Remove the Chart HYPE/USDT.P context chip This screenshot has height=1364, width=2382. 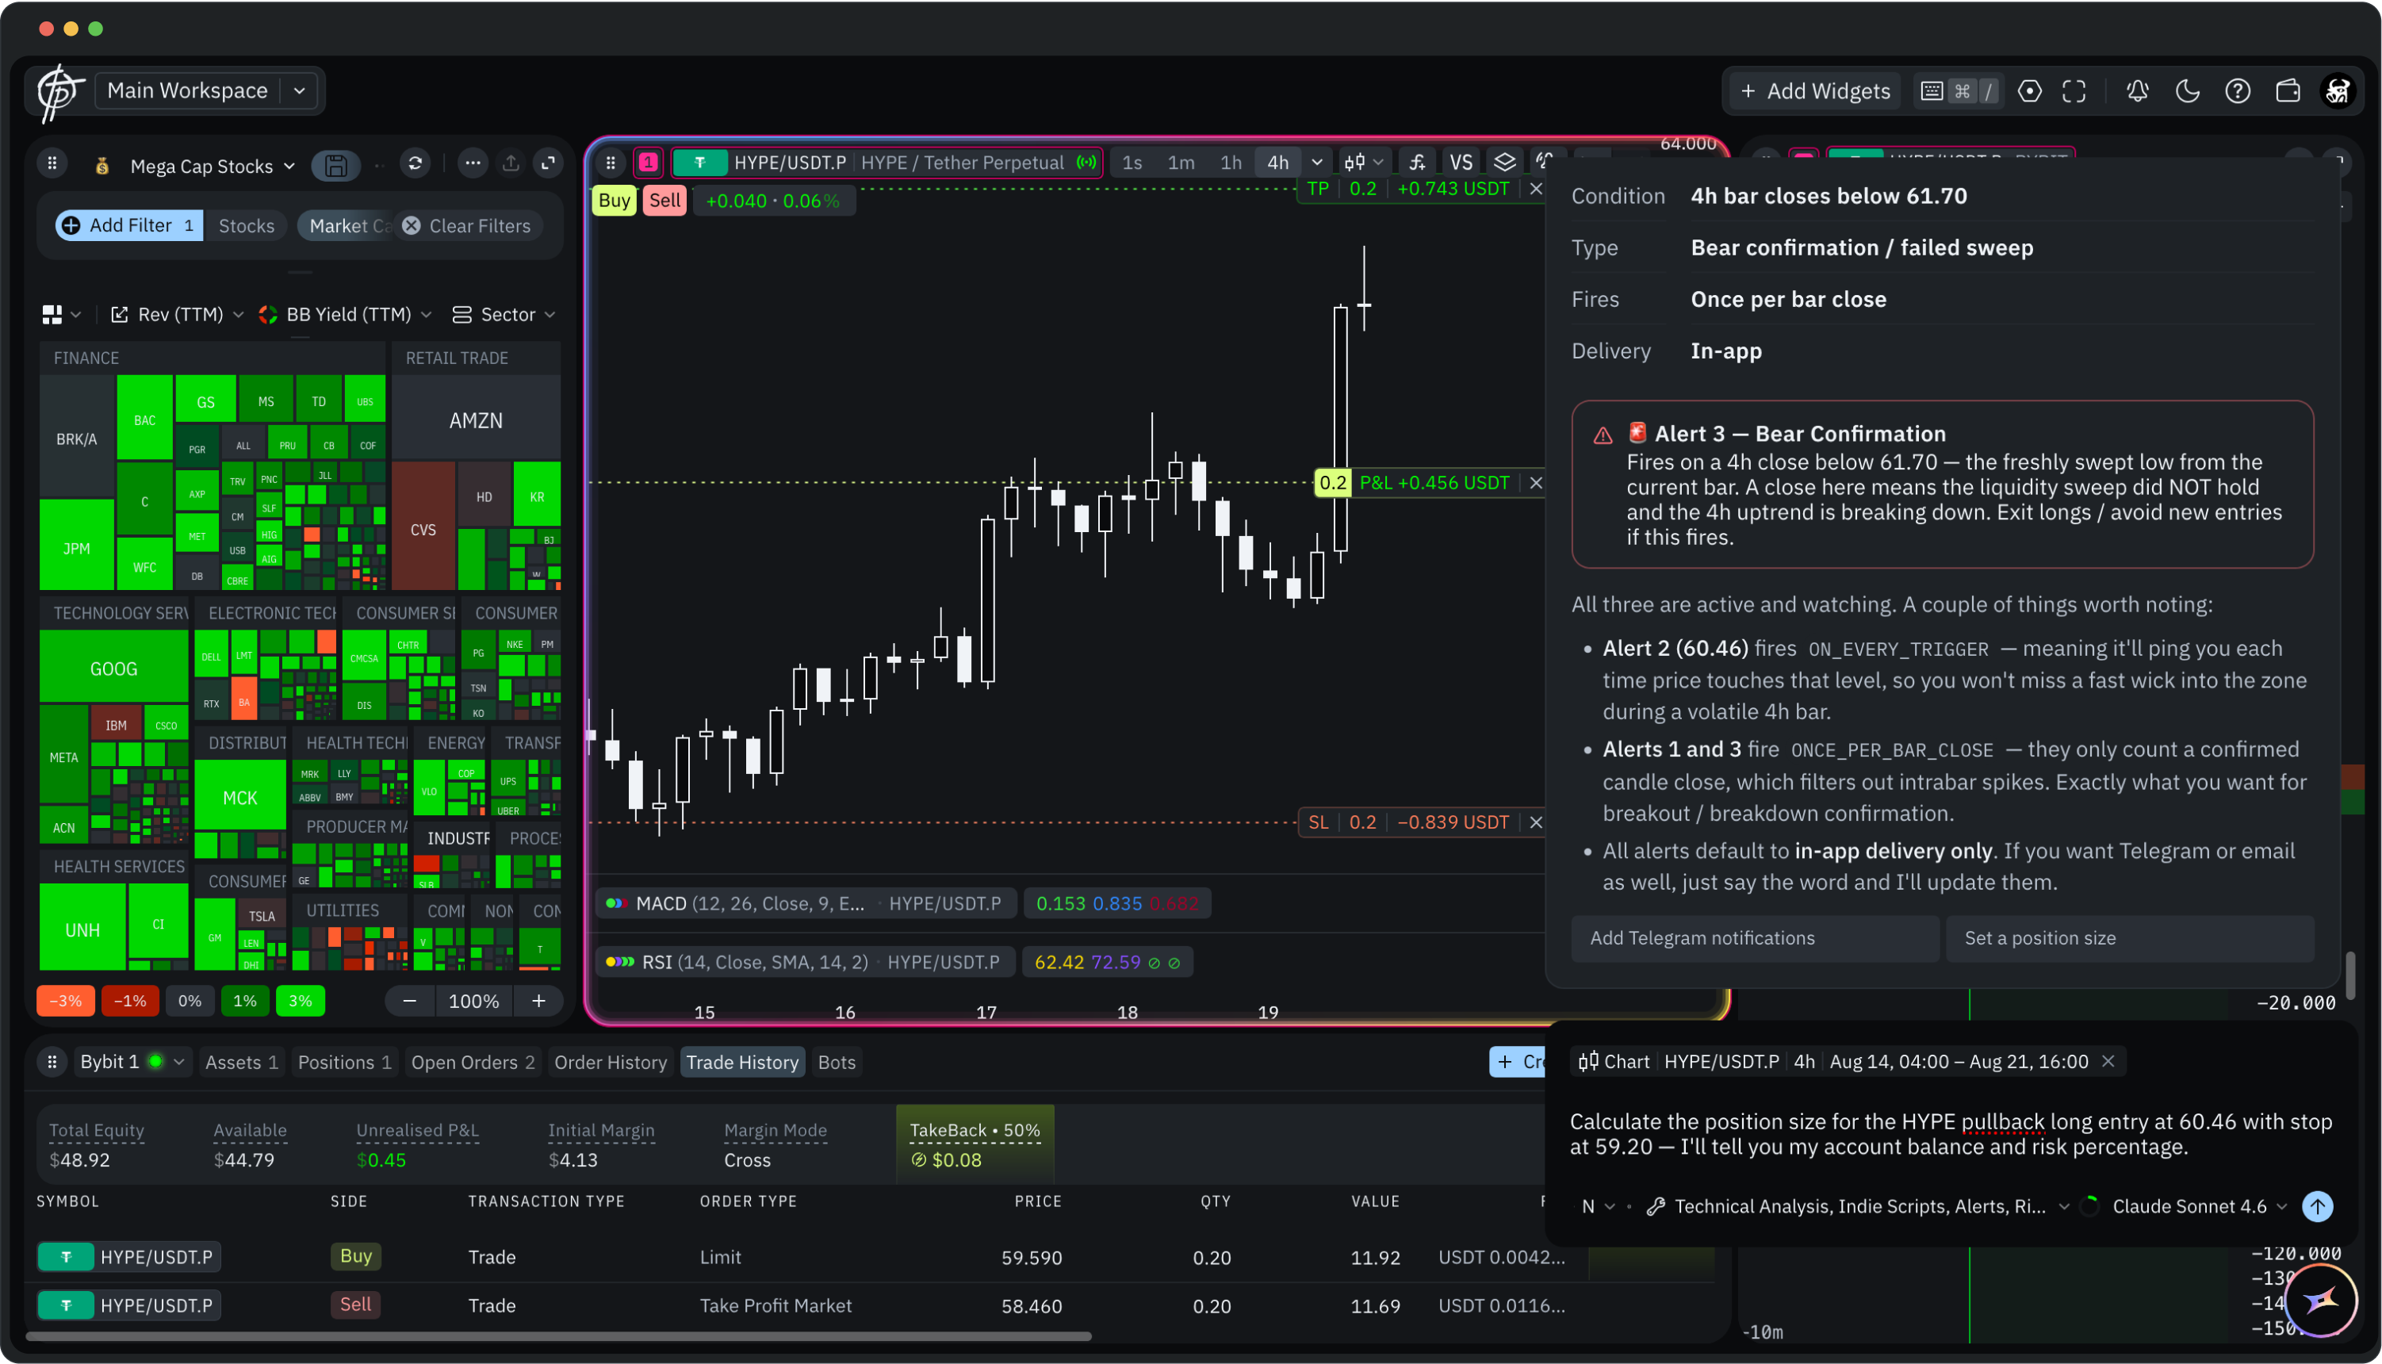pyautogui.click(x=2108, y=1061)
